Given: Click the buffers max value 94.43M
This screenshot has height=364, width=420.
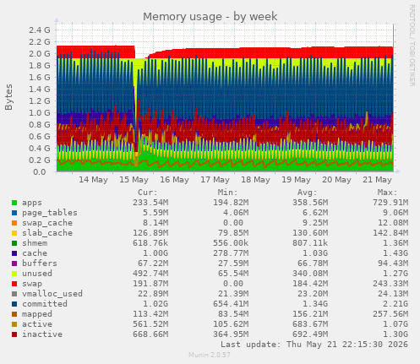Looking at the screenshot, I should 393,263.
